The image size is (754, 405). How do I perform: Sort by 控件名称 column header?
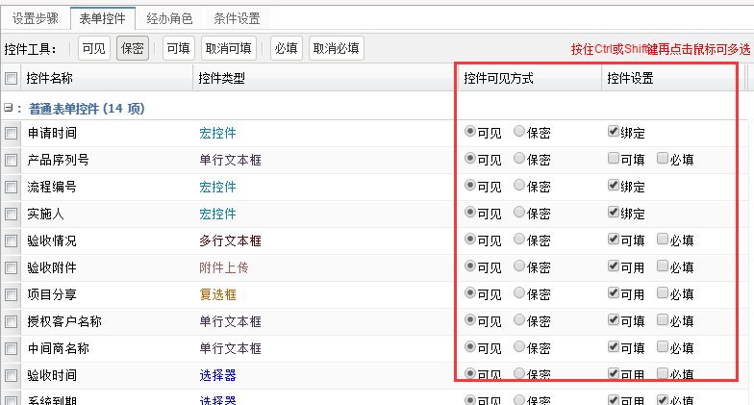[x=50, y=79]
